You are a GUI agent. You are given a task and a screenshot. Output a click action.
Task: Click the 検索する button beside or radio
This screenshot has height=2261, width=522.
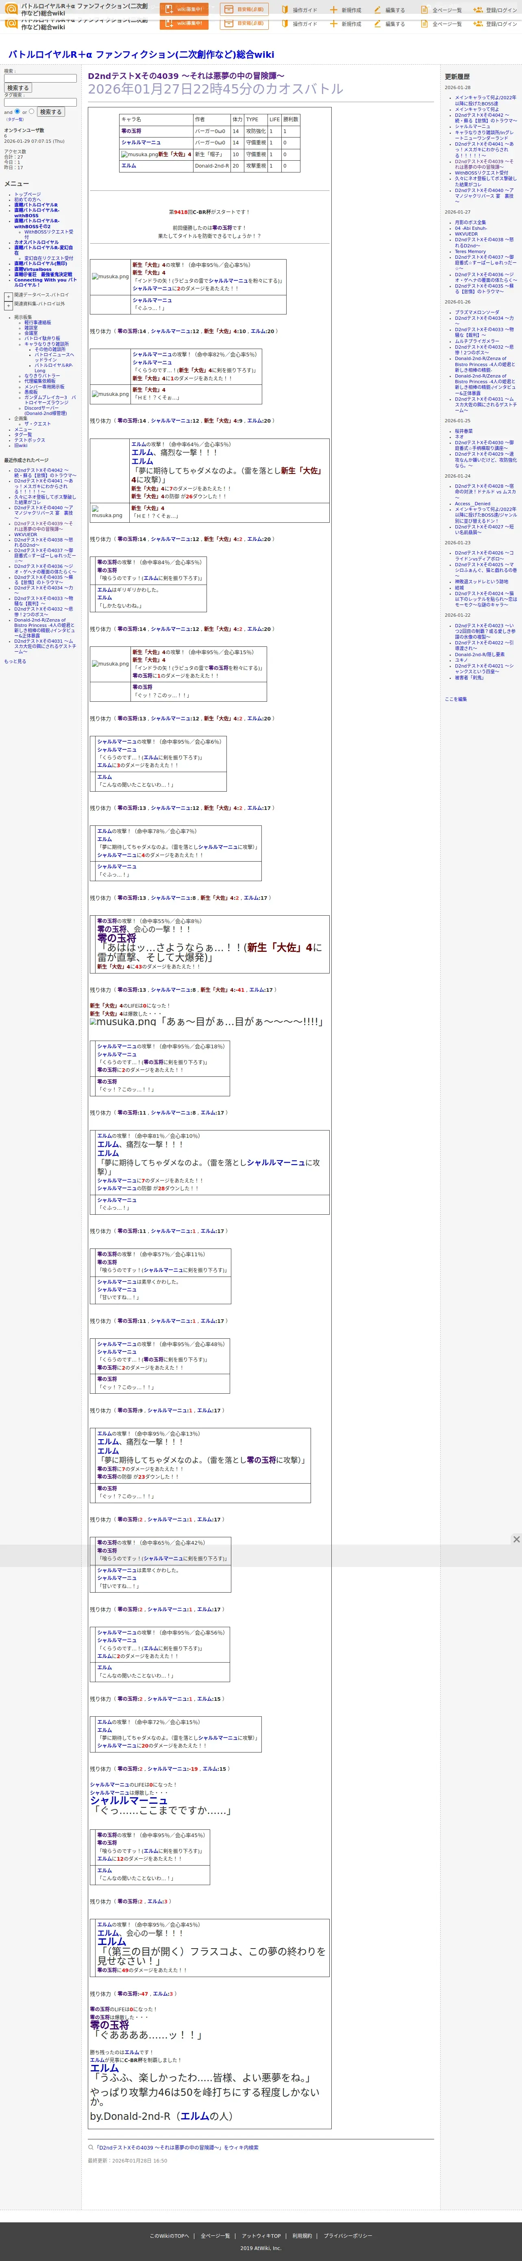pos(50,112)
